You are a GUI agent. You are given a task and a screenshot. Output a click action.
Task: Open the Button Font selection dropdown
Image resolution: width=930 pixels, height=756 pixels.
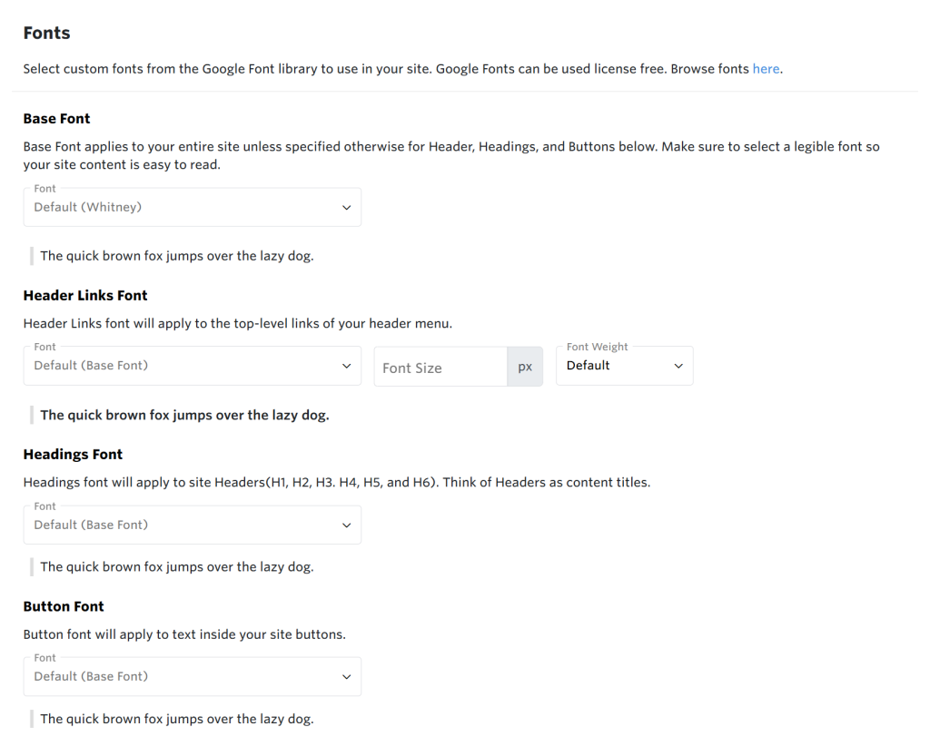pyautogui.click(x=182, y=677)
